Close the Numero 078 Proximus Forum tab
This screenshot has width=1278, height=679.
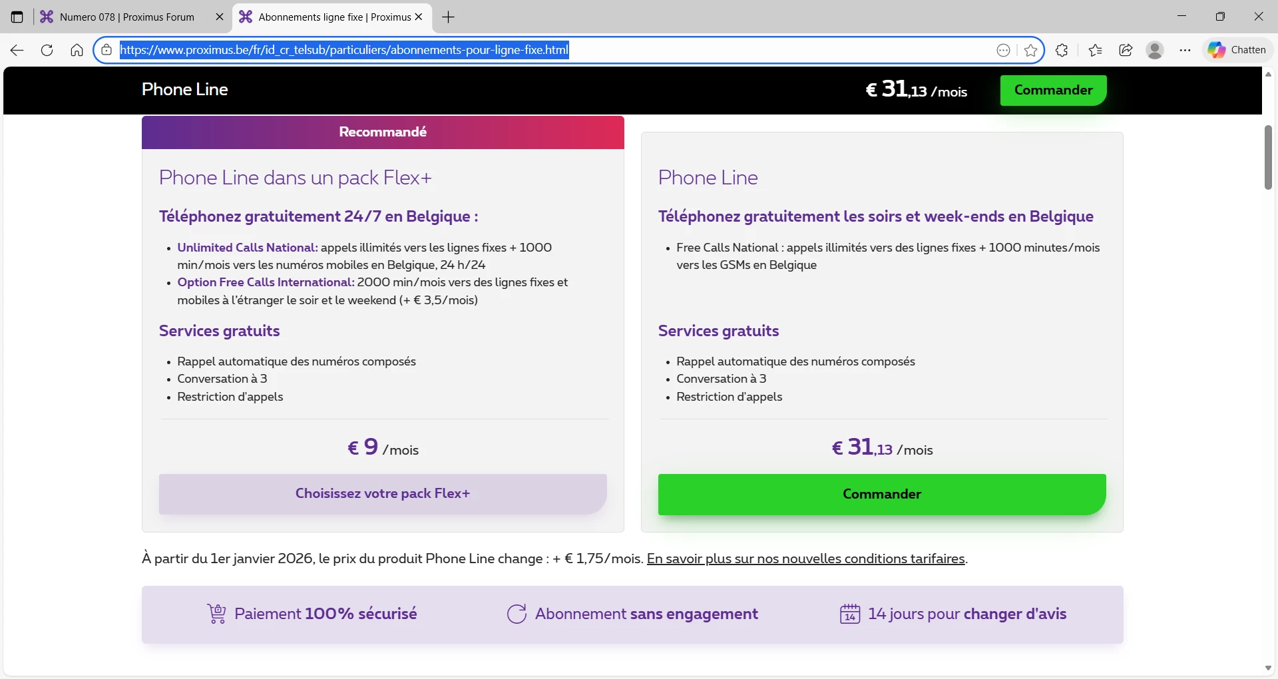[x=220, y=17]
